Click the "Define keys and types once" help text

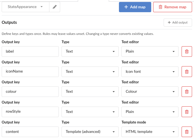78,34
